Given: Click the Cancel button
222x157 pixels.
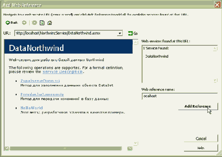Looking at the screenshot, I should [201, 139].
